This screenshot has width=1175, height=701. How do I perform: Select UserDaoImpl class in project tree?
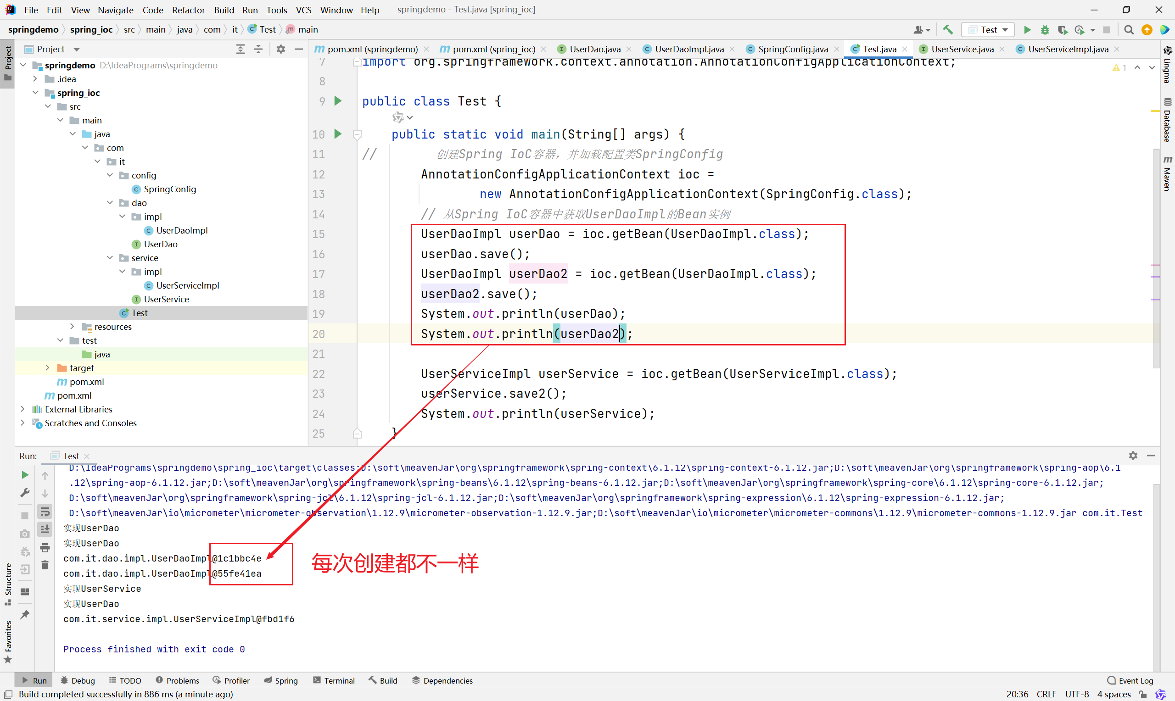point(181,230)
